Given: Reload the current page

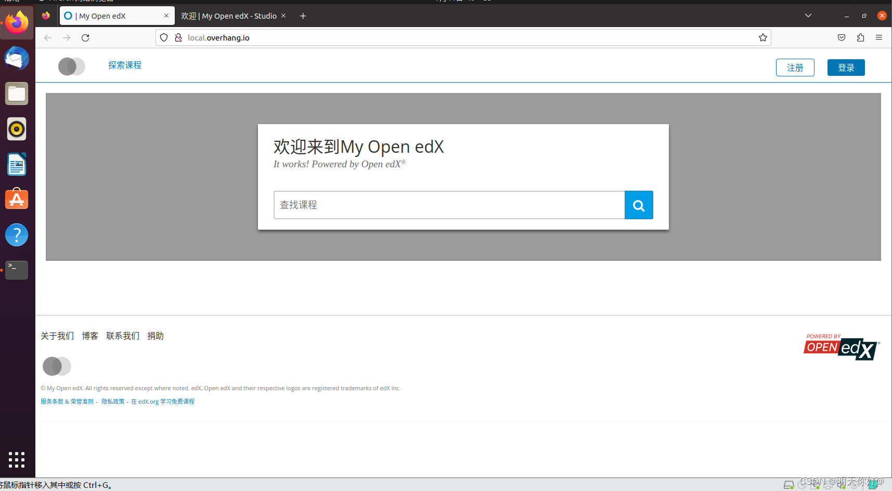Looking at the screenshot, I should pos(85,37).
